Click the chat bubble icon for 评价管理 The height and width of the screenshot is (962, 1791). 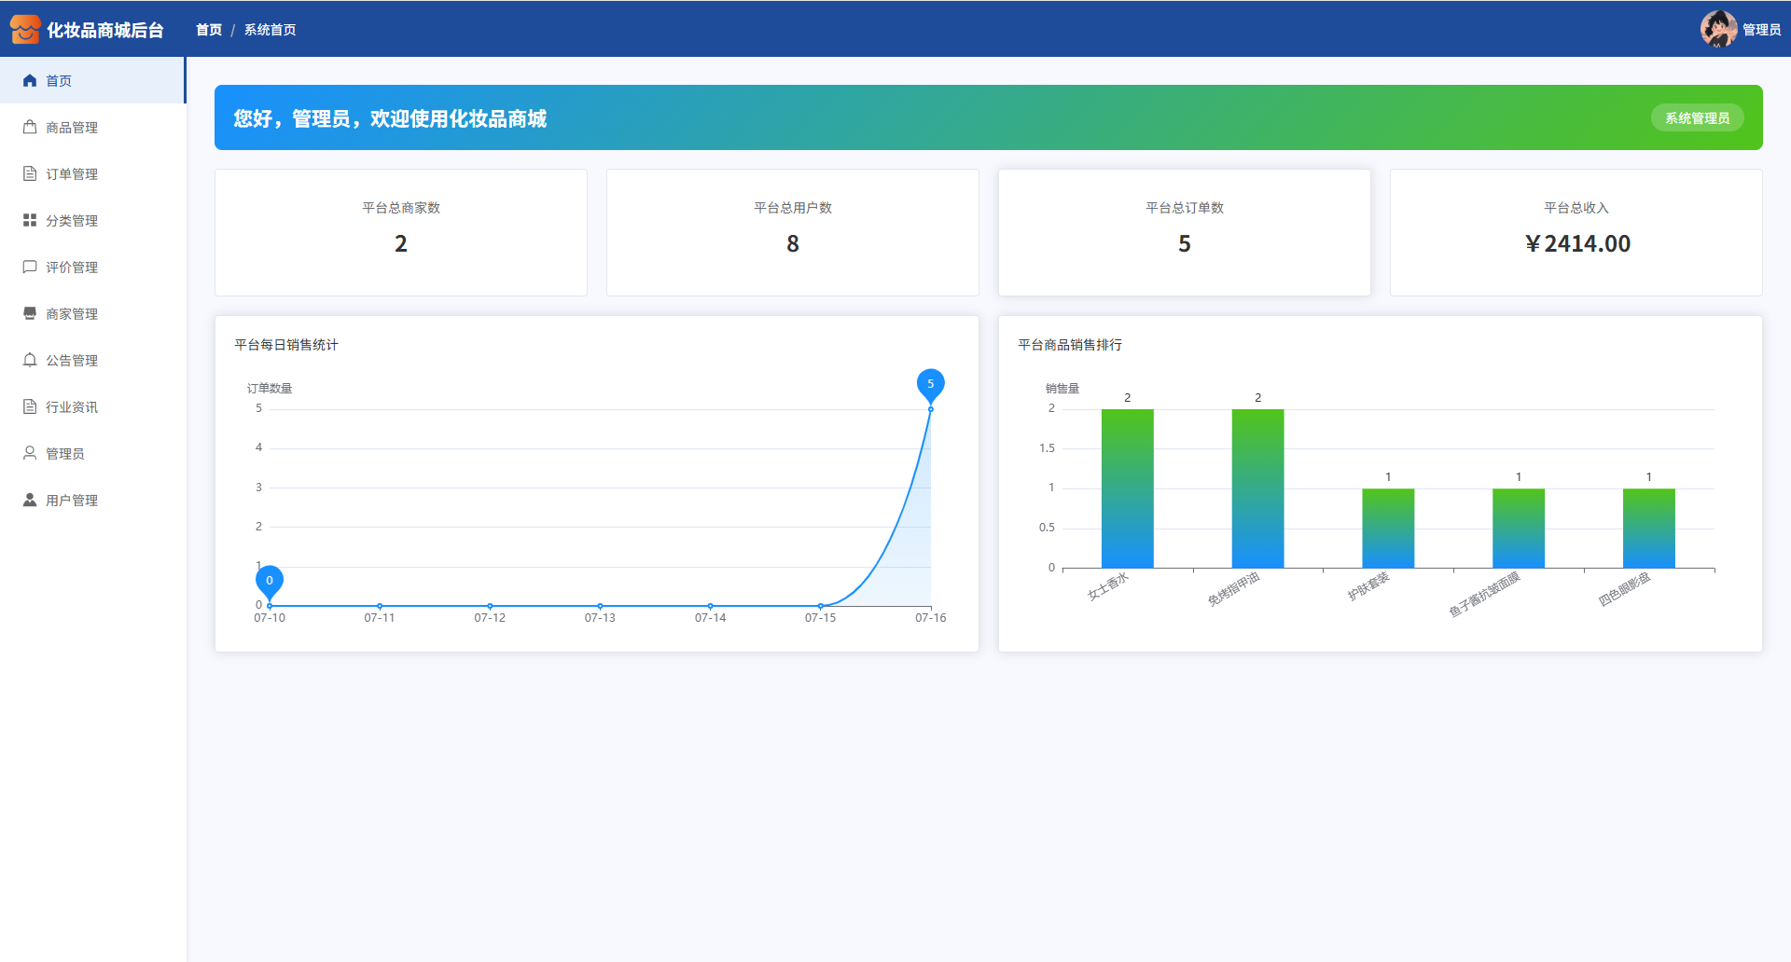click(30, 268)
